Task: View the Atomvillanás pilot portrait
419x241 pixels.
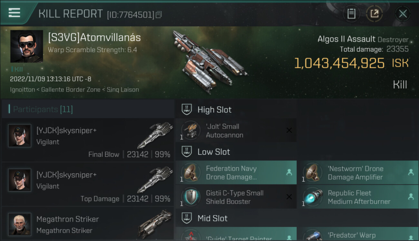Action: 27,46
